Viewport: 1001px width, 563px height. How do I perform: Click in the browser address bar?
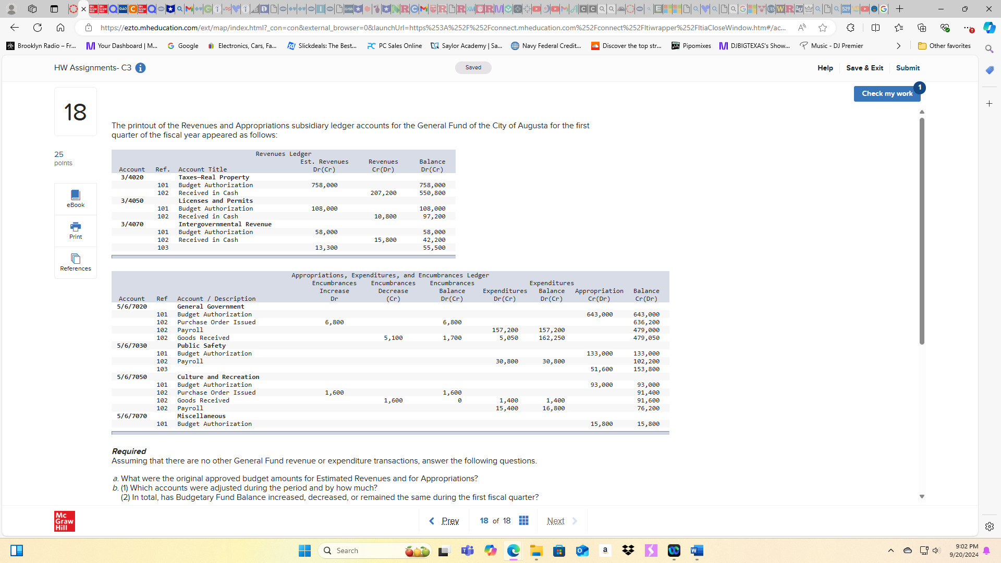coord(443,28)
